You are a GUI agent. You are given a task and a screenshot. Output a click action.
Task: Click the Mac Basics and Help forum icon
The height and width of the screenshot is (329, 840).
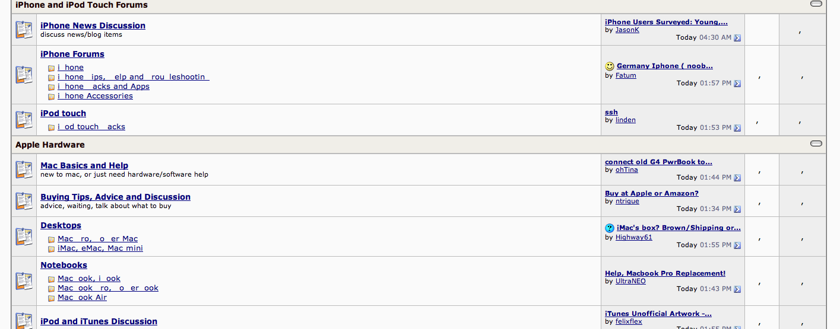24,170
